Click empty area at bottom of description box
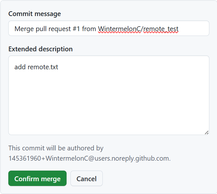 (109, 122)
